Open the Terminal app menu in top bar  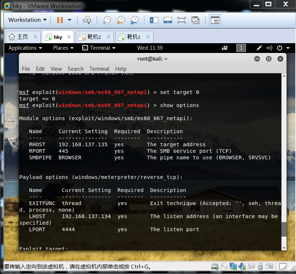(x=99, y=48)
